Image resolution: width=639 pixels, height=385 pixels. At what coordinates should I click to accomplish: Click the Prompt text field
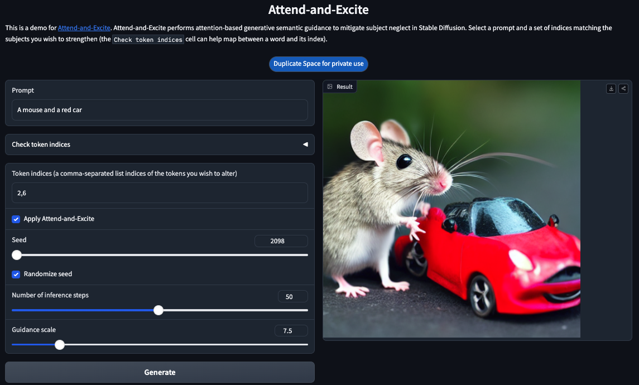click(x=160, y=110)
